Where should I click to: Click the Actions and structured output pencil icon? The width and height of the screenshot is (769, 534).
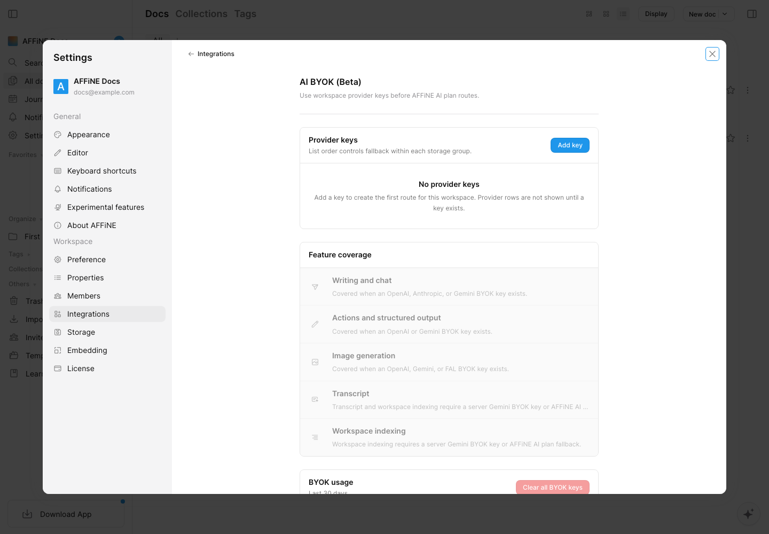(315, 324)
